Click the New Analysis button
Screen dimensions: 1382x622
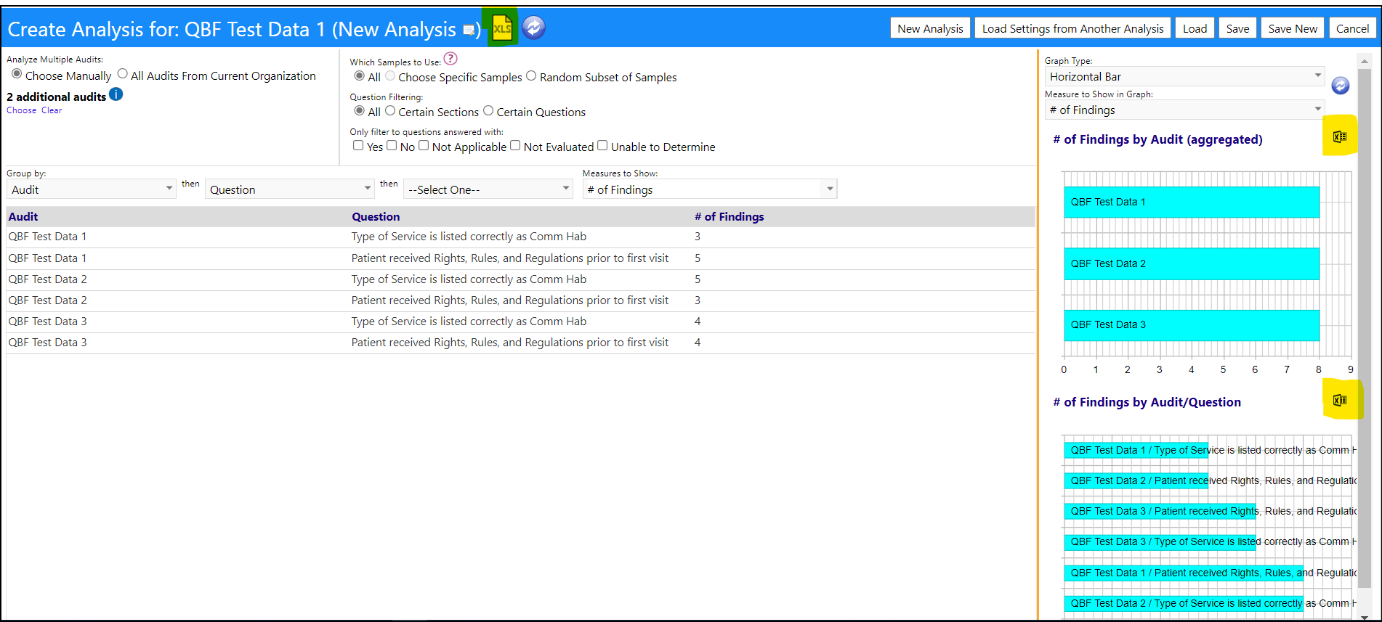coord(930,28)
